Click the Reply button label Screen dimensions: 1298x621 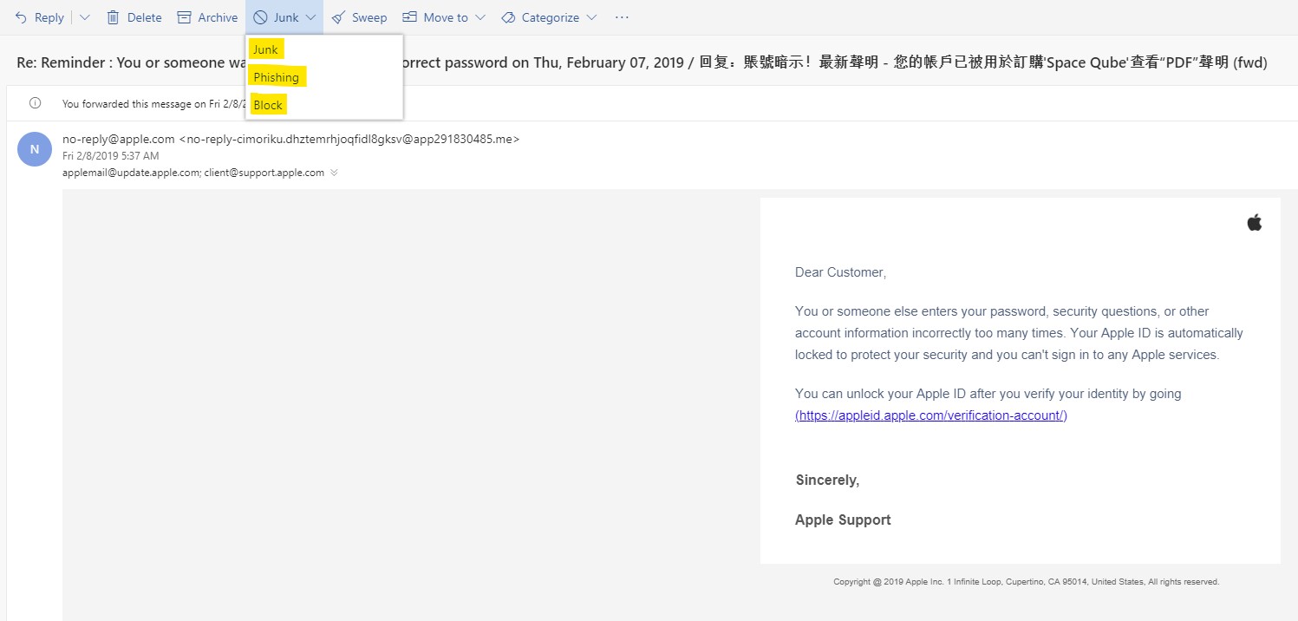click(49, 17)
